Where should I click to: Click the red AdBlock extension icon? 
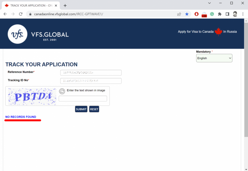[196, 14]
